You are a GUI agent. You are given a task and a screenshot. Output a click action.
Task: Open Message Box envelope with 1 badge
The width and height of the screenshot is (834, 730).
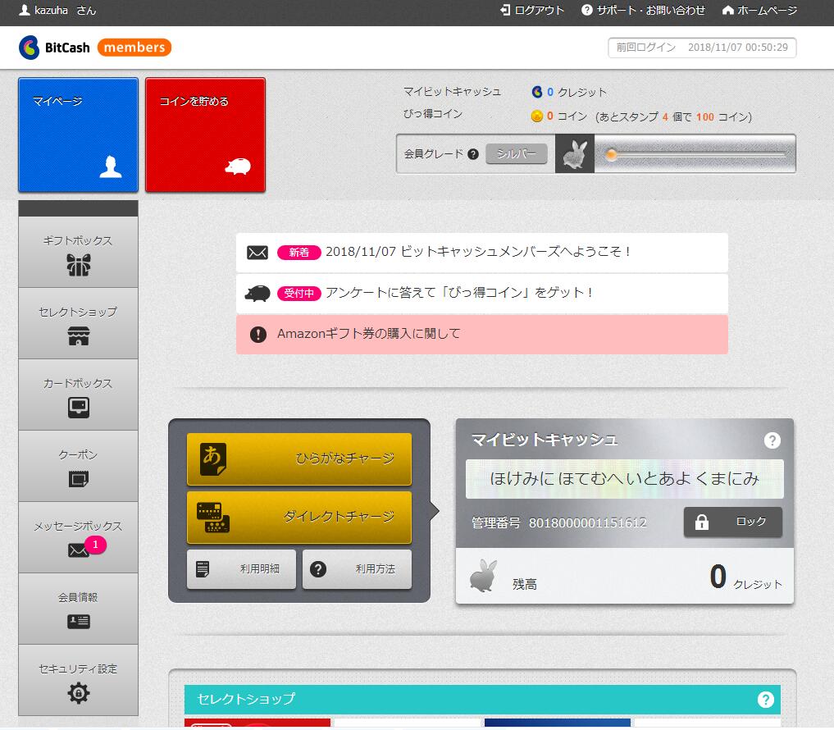(79, 550)
